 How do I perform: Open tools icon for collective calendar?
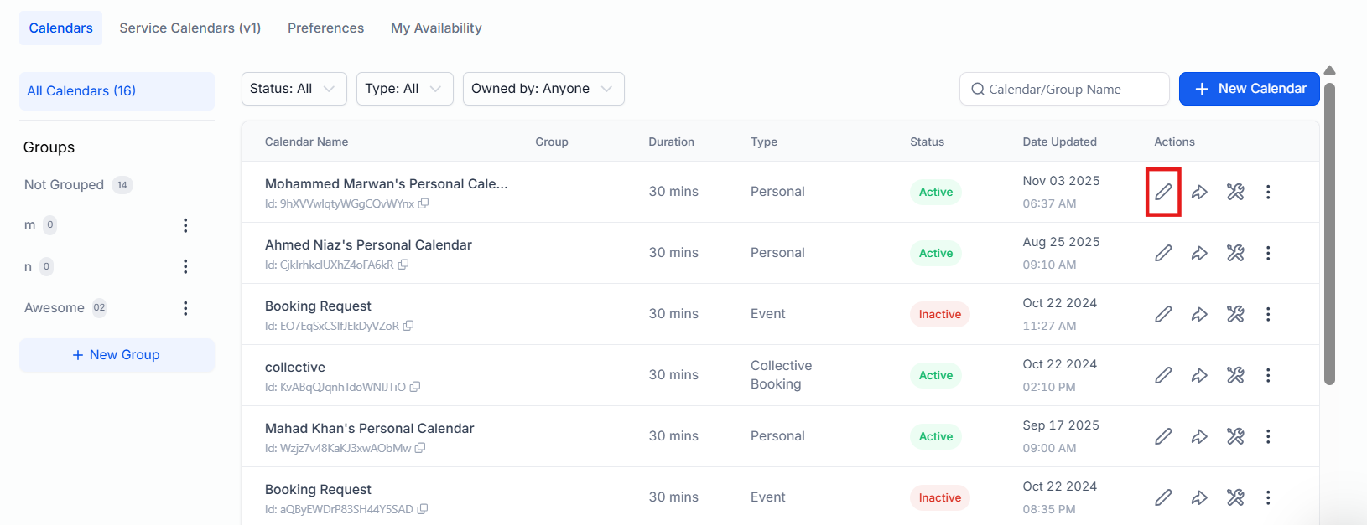click(x=1235, y=375)
